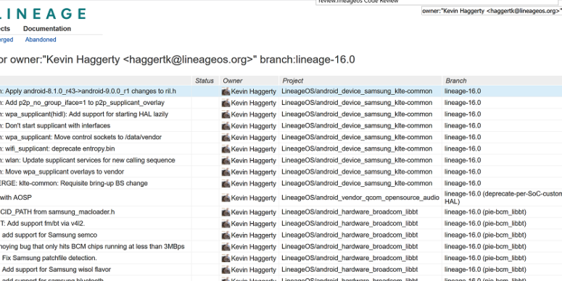Click the Status column header
The height and width of the screenshot is (281, 562).
pos(204,81)
